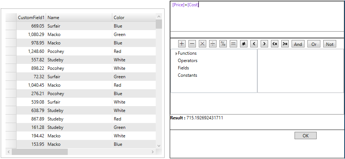
Task: Insert the not-equal operator
Action: (243, 44)
